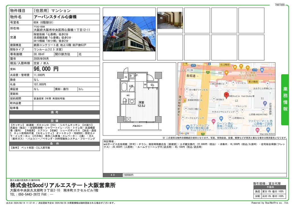Screen dimensions: 296x209
Task: Select pink hotel marker beside ファミリーマート marker
Action: 257,130
